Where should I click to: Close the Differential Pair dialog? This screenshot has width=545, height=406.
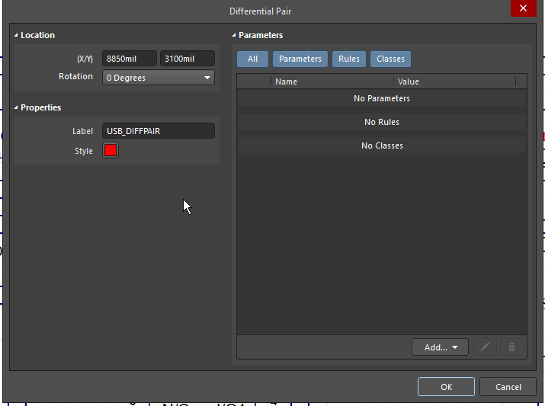click(523, 8)
